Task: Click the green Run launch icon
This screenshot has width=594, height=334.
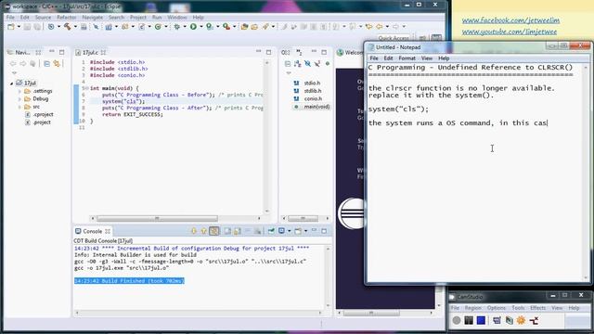Action: pyautogui.click(x=194, y=27)
